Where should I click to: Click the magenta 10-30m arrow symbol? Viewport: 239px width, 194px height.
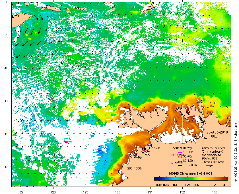[180, 153]
